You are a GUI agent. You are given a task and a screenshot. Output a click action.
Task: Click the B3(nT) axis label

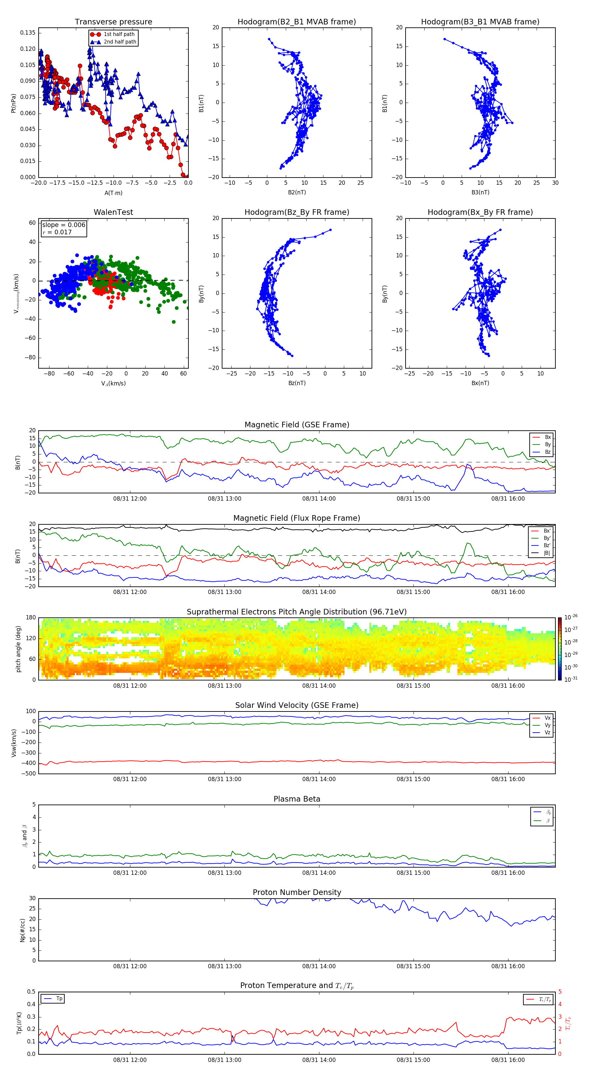point(480,192)
